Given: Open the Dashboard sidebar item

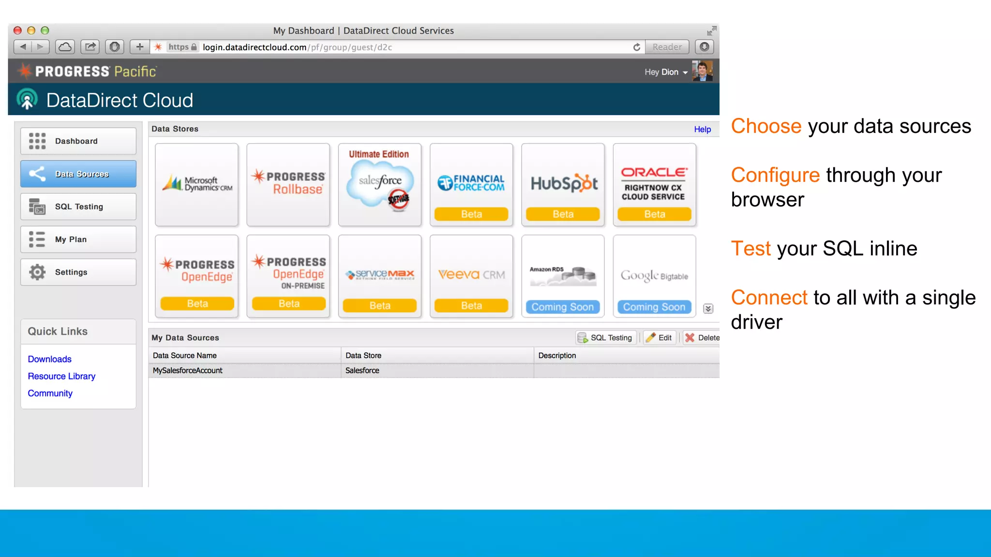Looking at the screenshot, I should click(78, 141).
